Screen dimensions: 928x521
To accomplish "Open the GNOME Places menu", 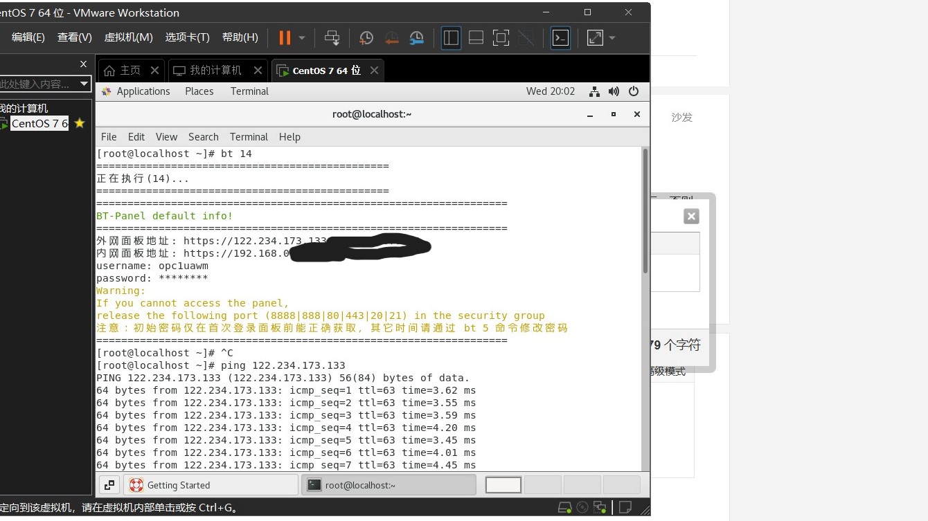I will click(x=199, y=91).
